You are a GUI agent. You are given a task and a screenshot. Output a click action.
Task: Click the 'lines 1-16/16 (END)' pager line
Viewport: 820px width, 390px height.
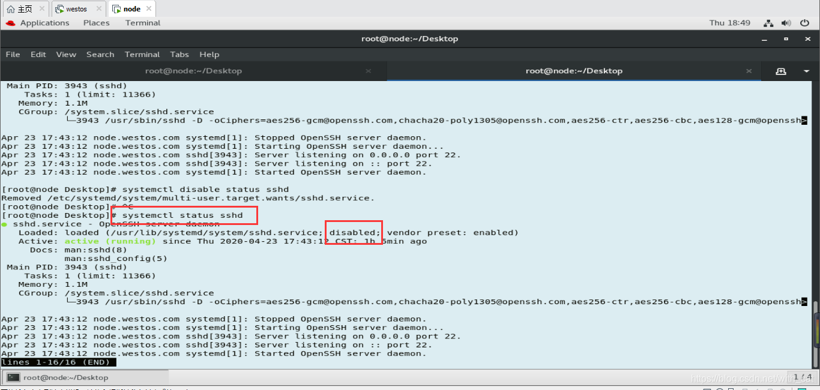[58, 362]
